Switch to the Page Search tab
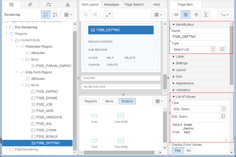 [x=134, y=5]
